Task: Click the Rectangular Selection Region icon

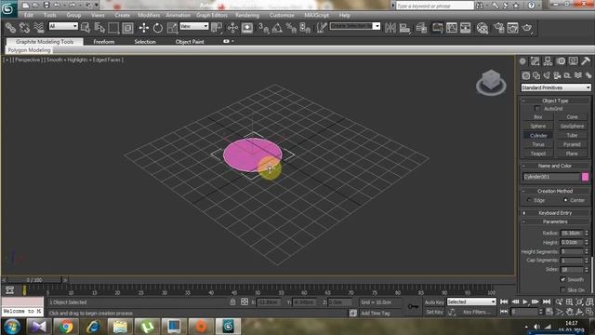Action: (113, 28)
